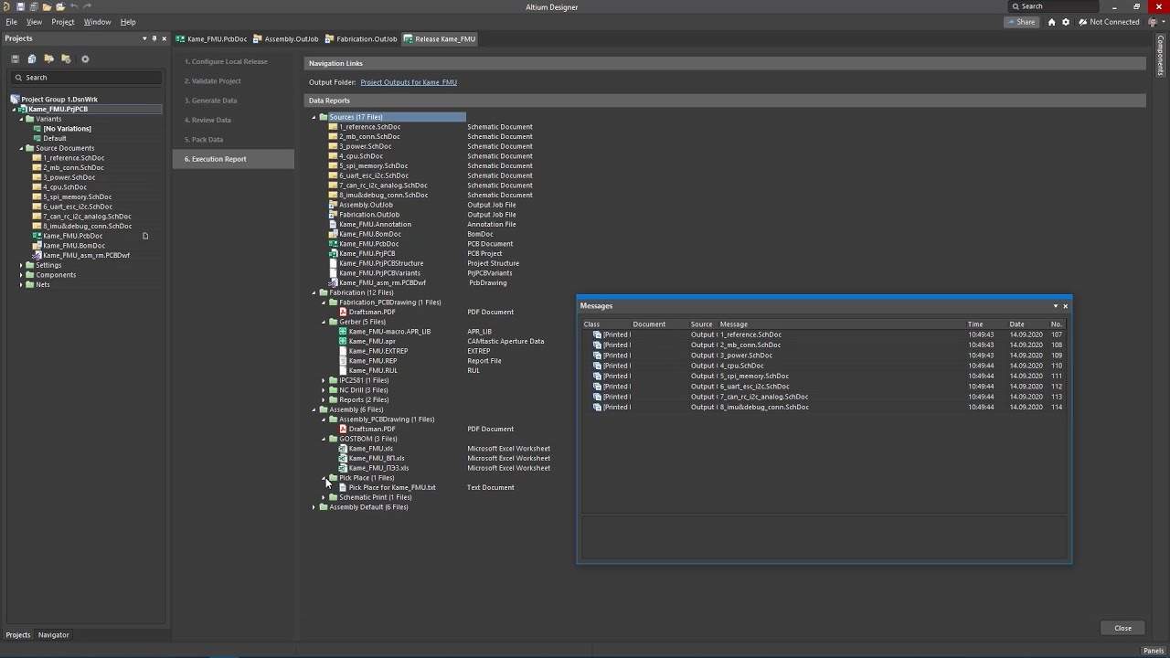Select the 5_spi_memory.SchDoc message row
The height and width of the screenshot is (658, 1170).
pyautogui.click(x=825, y=376)
